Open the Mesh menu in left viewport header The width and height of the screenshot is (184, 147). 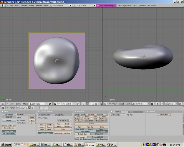(26, 104)
